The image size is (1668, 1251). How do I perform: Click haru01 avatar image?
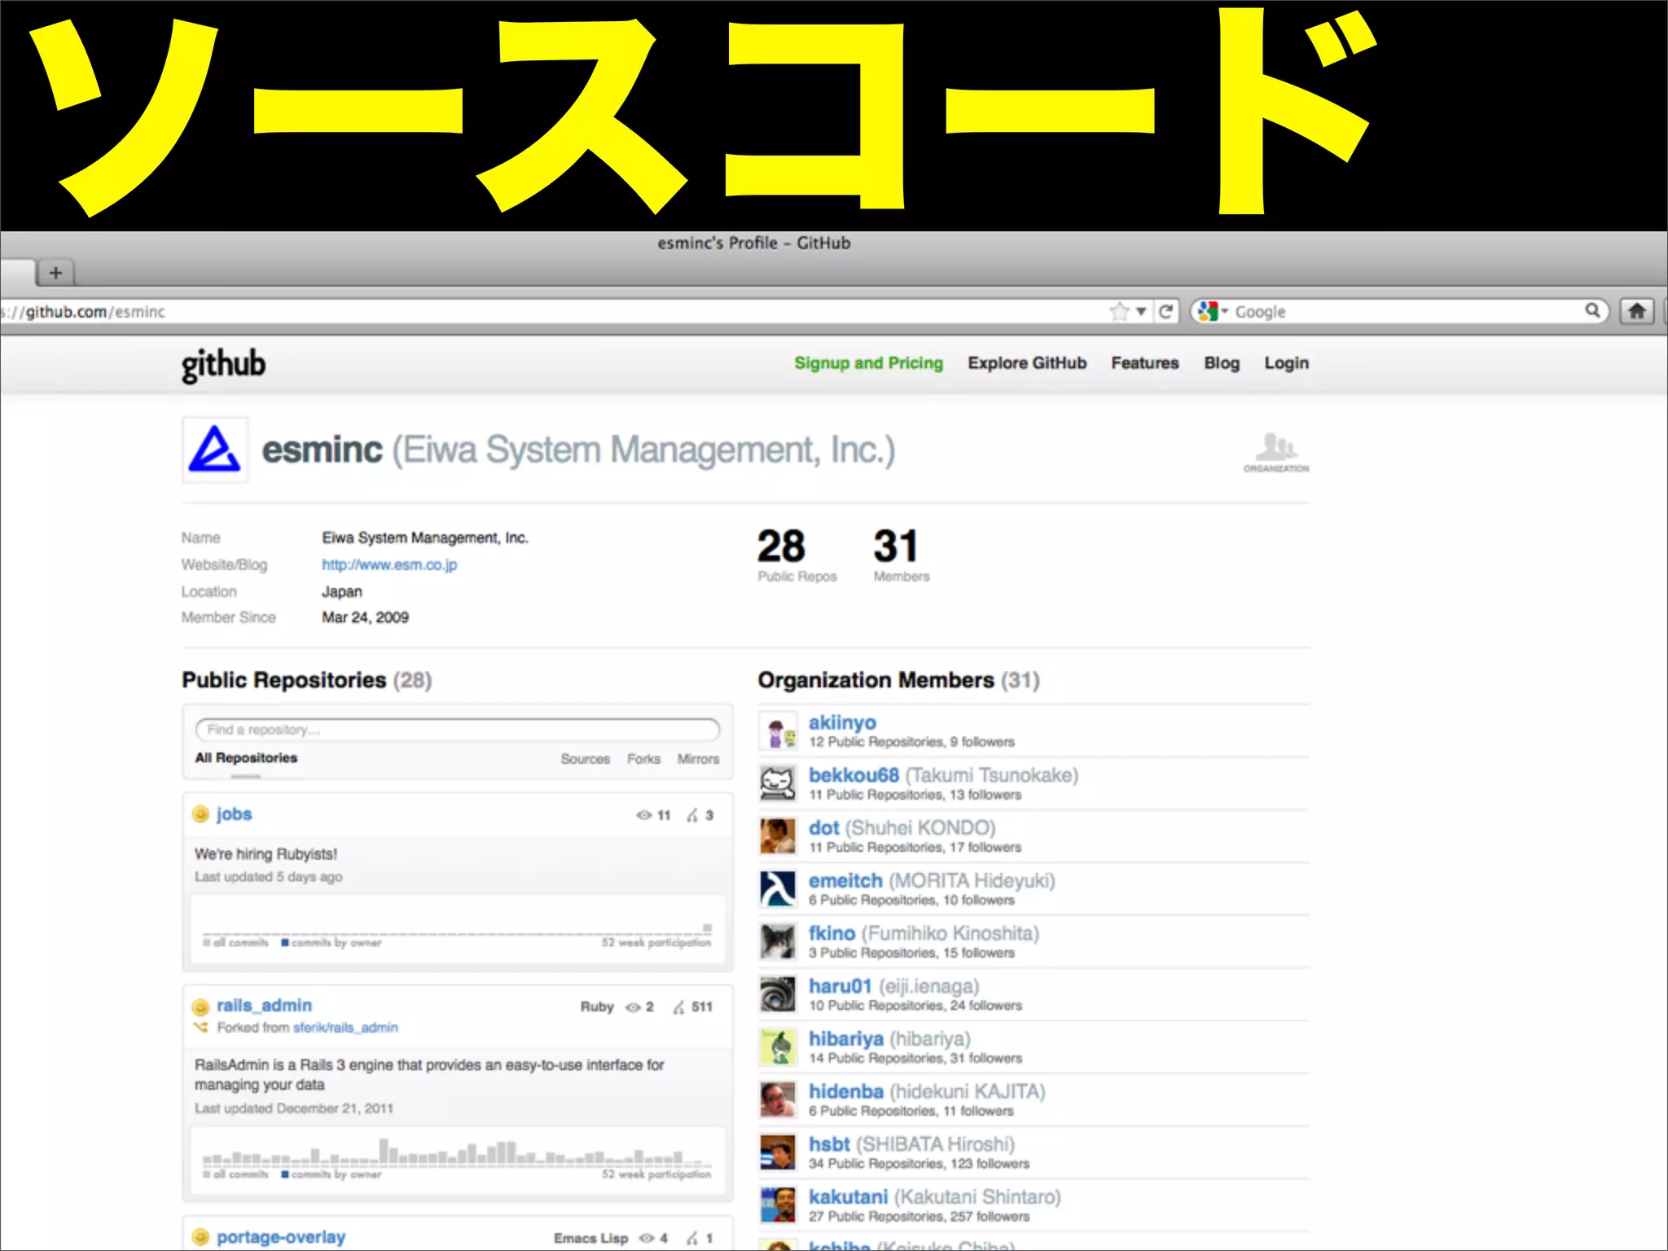(778, 994)
